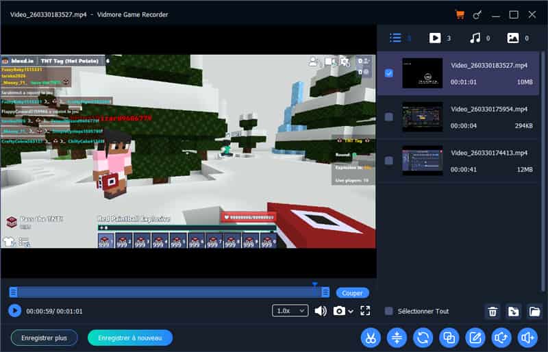Open the recordings output folder
Viewport: 548px width, 352px height.
pyautogui.click(x=534, y=312)
